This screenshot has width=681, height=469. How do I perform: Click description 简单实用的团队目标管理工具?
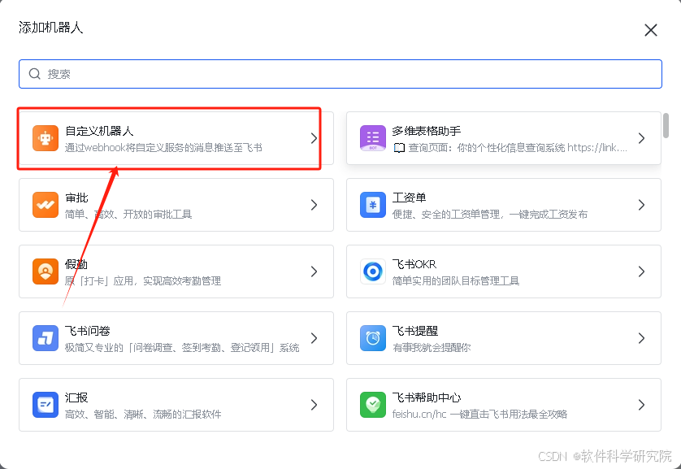coord(456,281)
